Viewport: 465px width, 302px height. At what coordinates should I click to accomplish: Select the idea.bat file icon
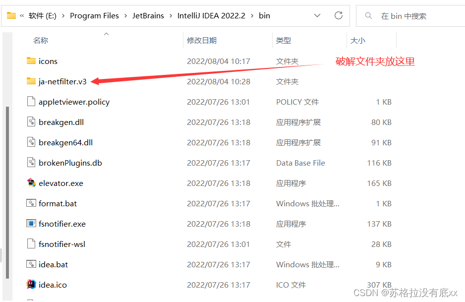pos(31,264)
